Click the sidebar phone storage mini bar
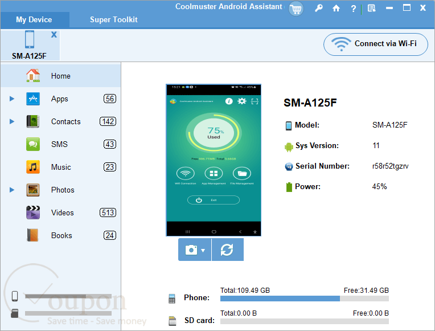Image resolution: width=435 pixels, height=331 pixels. pyautogui.click(x=68, y=296)
